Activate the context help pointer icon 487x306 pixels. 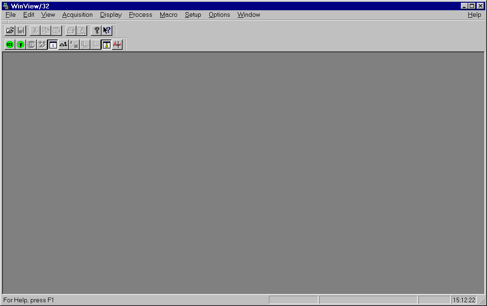(107, 30)
